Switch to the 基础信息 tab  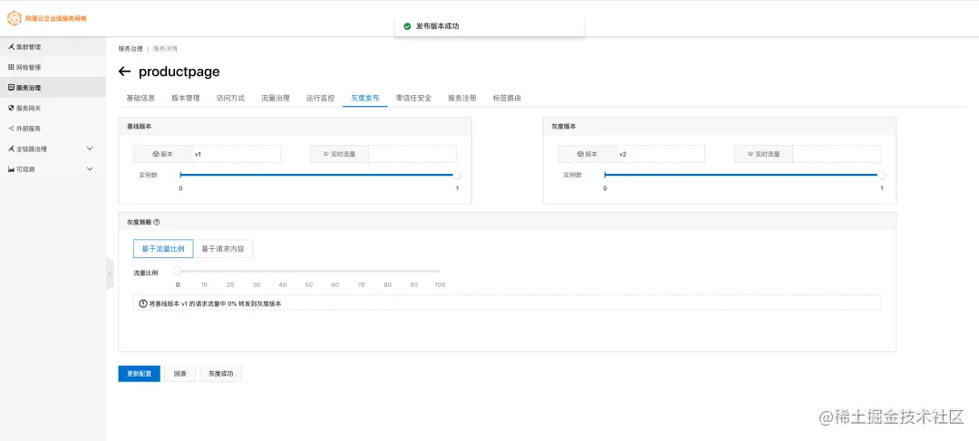tap(141, 98)
